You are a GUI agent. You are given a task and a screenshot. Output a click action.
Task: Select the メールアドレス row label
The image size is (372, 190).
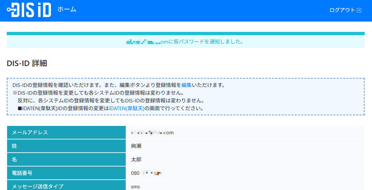coord(30,132)
